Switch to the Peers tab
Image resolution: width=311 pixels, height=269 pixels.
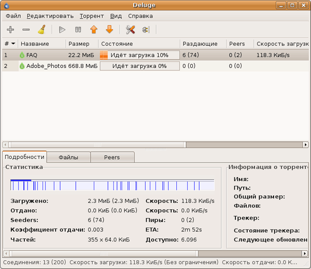[x=112, y=157]
